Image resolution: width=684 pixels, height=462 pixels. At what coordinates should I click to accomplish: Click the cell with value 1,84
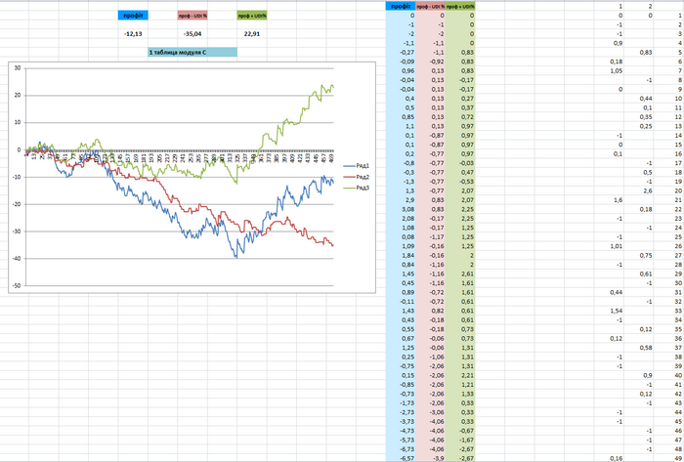tap(401, 255)
